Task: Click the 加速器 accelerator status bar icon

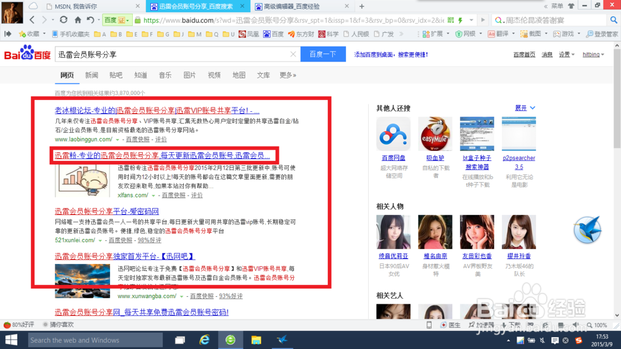Action: click(x=481, y=325)
